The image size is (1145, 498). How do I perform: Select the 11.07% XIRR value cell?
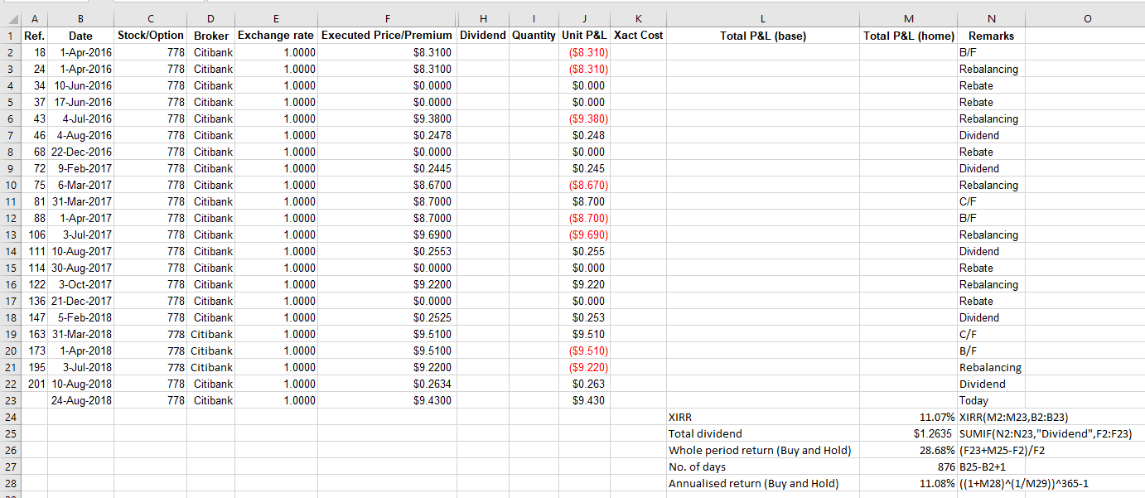[908, 417]
